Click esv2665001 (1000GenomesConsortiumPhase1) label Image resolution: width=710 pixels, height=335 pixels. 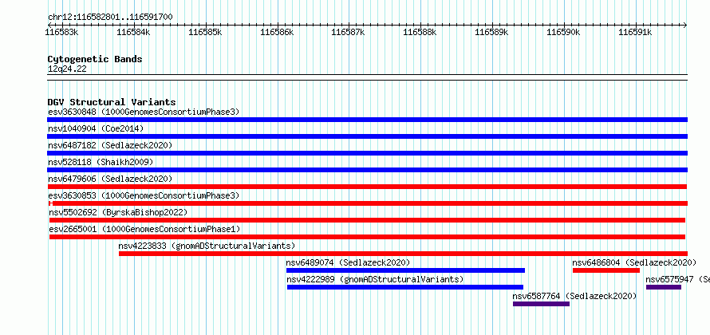click(x=145, y=229)
